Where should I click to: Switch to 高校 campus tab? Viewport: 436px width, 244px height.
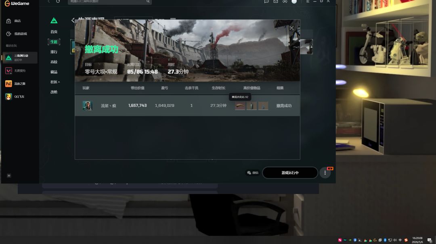pos(54,62)
